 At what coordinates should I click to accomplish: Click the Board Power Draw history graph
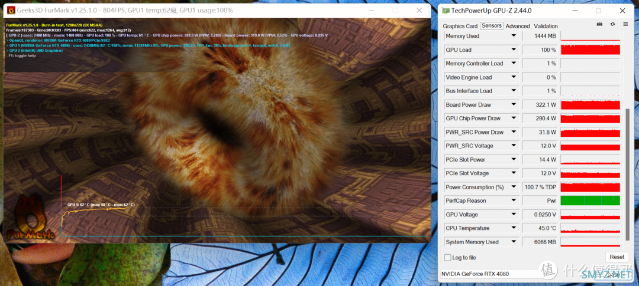click(590, 104)
